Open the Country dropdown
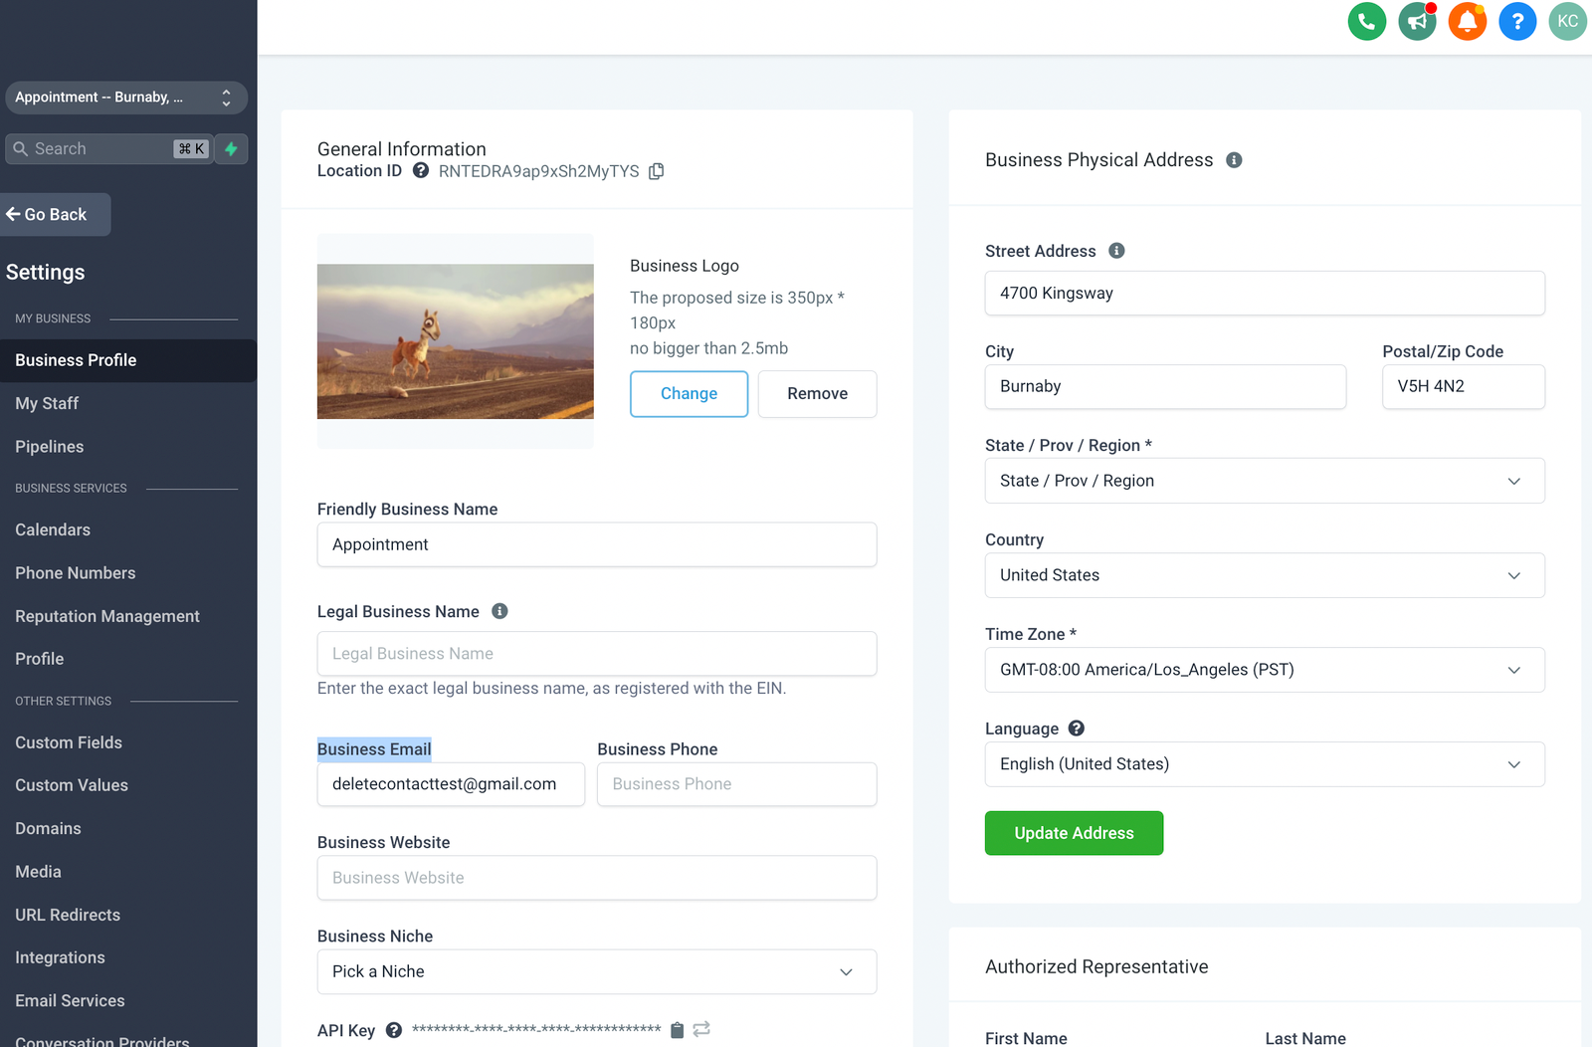Viewport: 1592px width, 1047px height. tap(1264, 575)
